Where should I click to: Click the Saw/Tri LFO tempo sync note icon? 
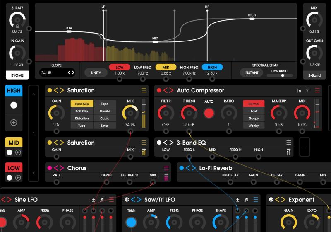246,200
